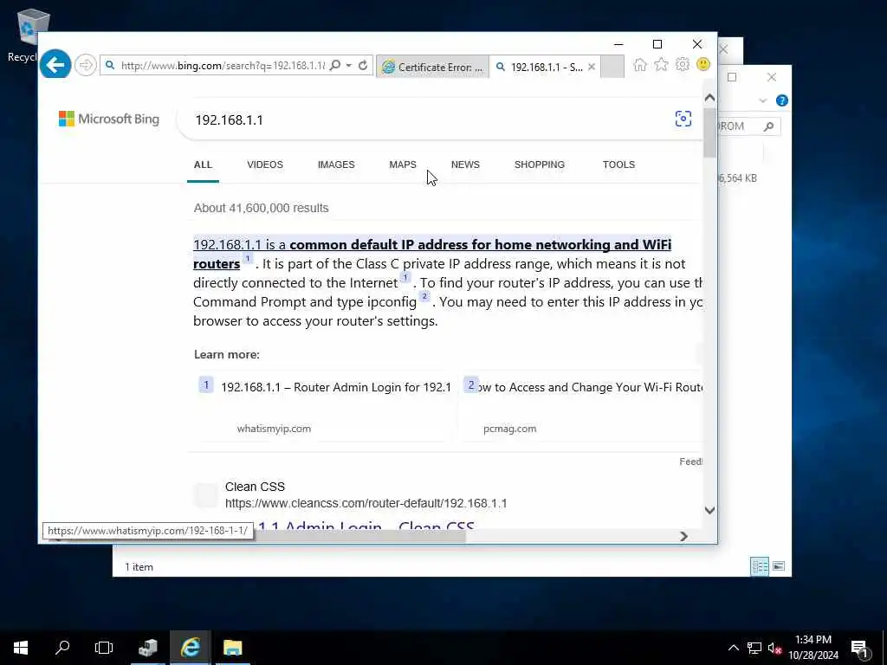Screen dimensions: 887x665
Task: Open the Windows Start menu
Action: [21, 648]
